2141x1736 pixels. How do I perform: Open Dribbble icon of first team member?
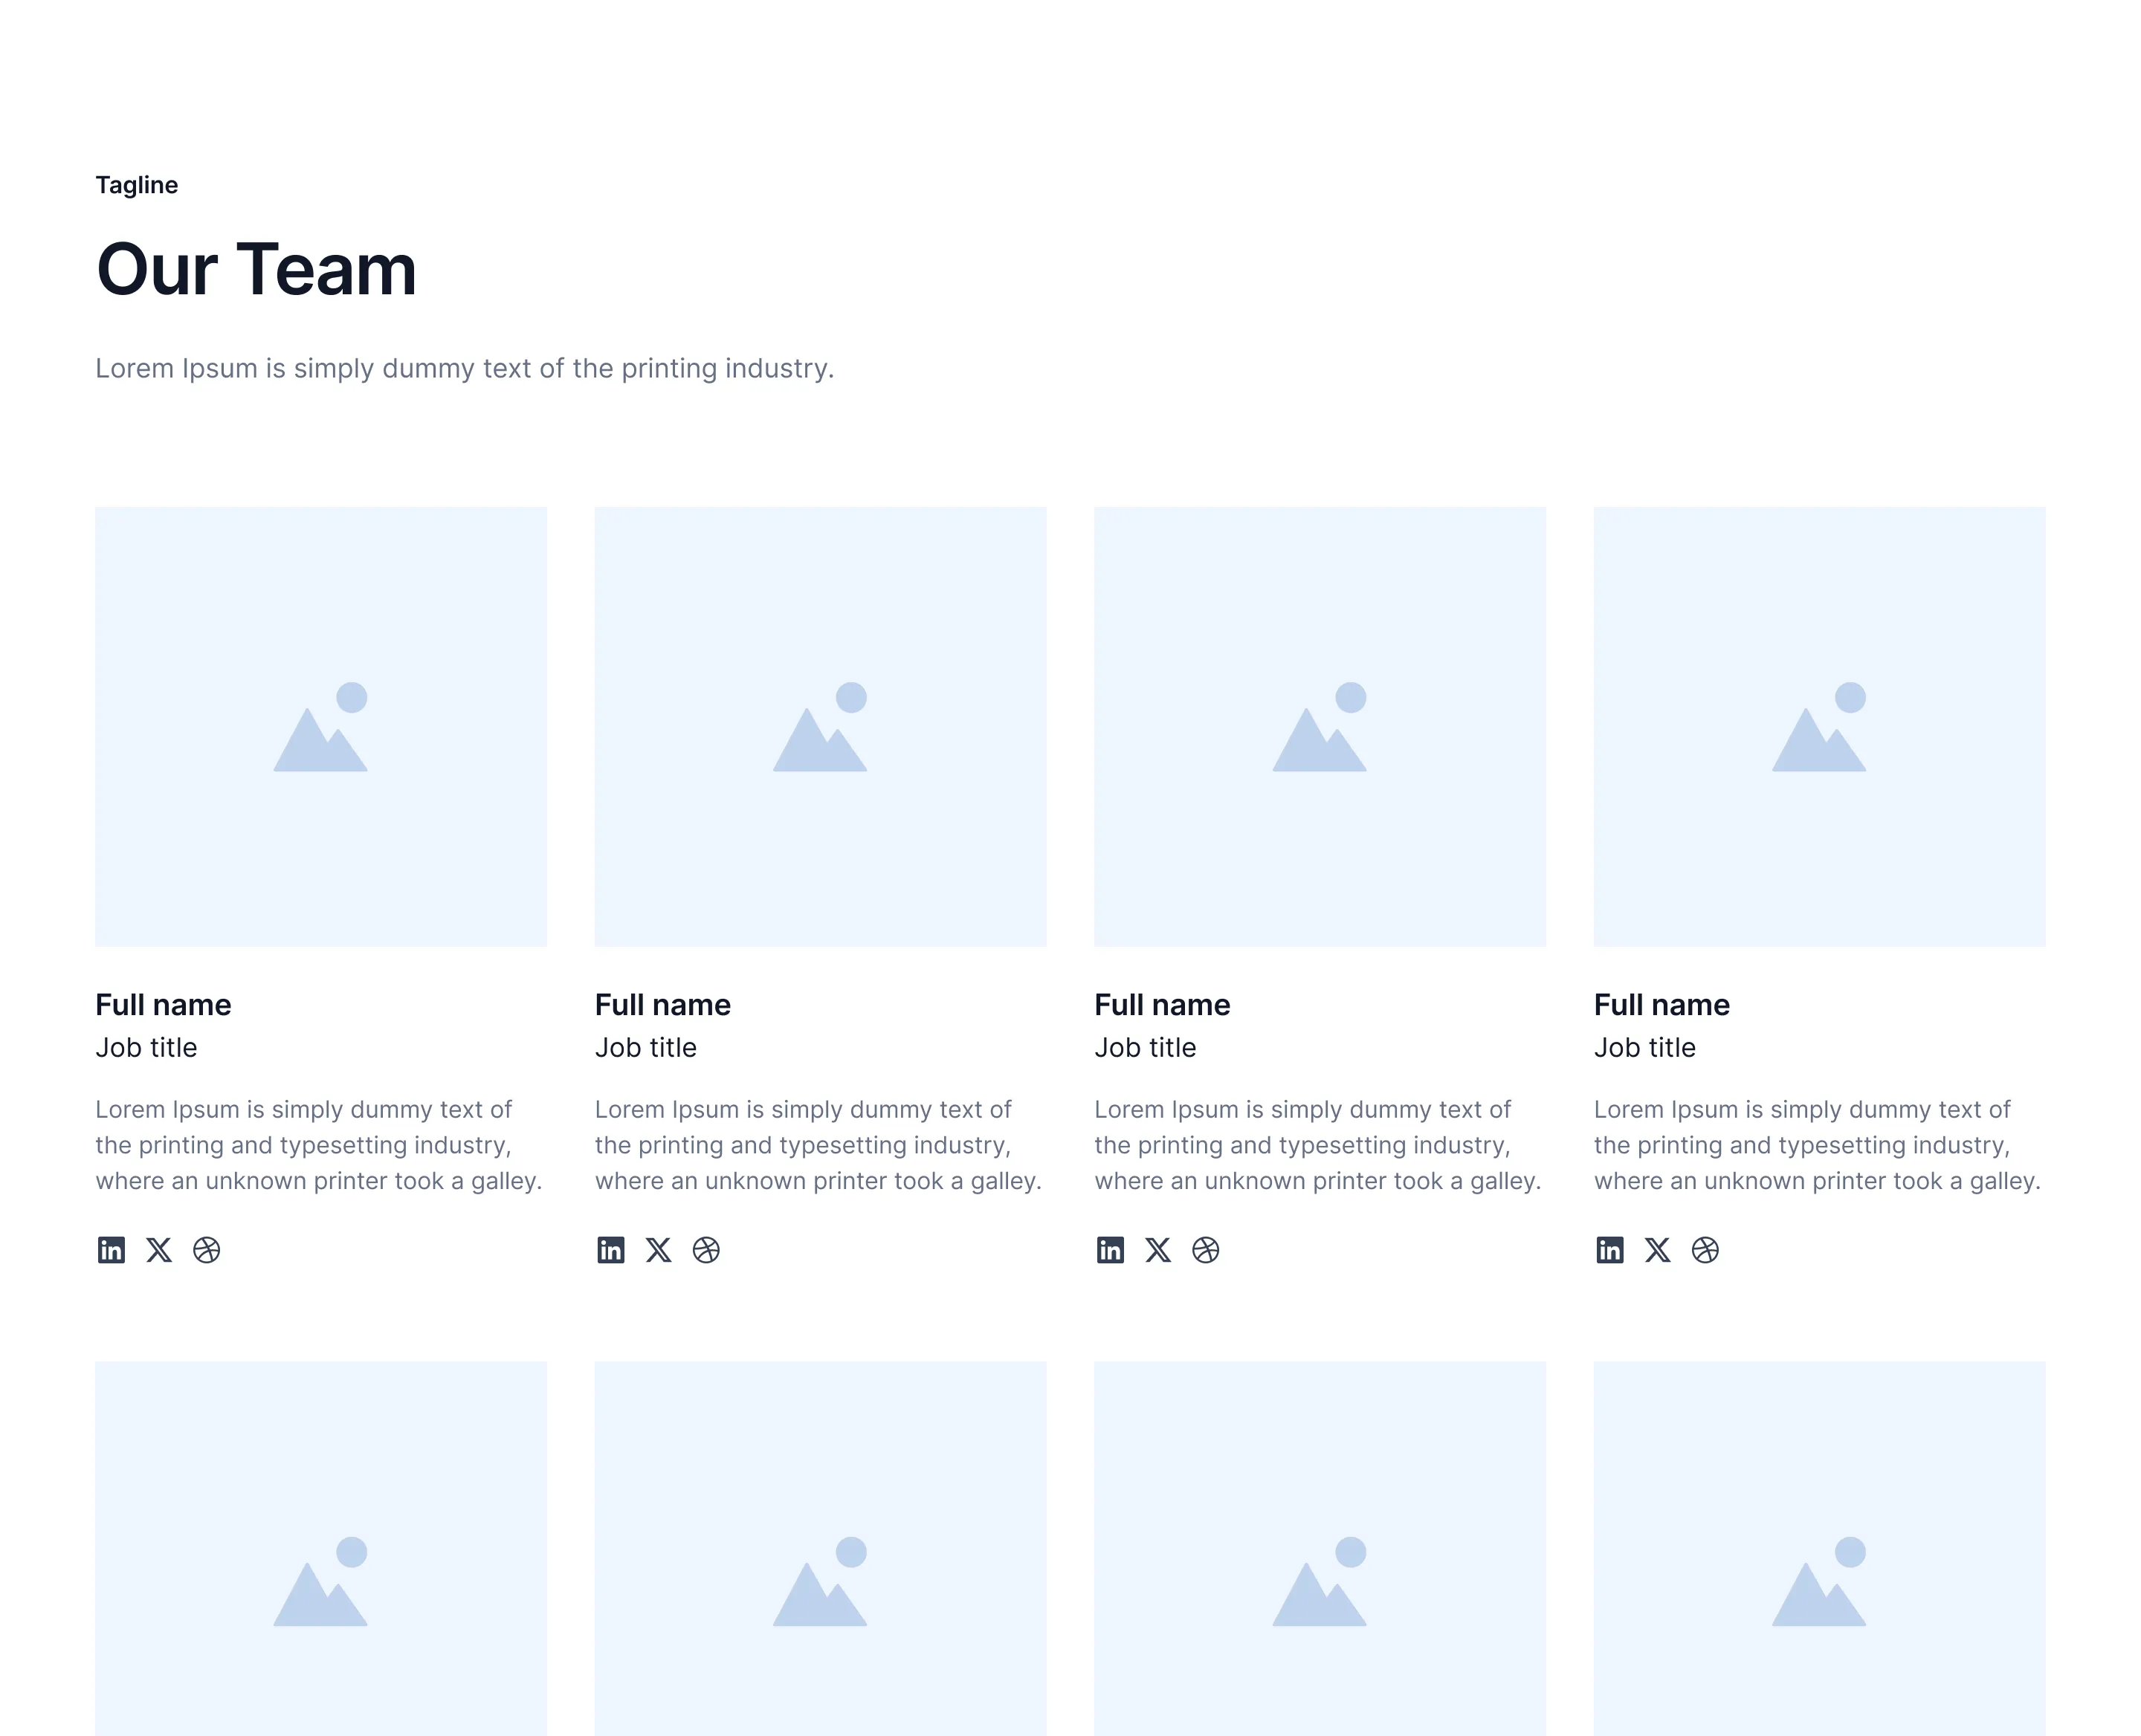point(206,1250)
